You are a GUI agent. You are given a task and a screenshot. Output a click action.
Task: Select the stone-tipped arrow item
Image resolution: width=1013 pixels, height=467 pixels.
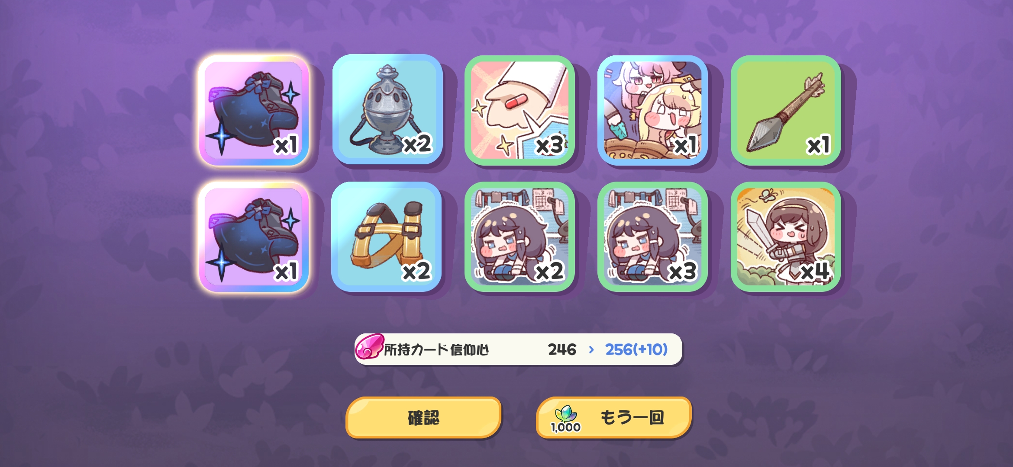coord(786,110)
